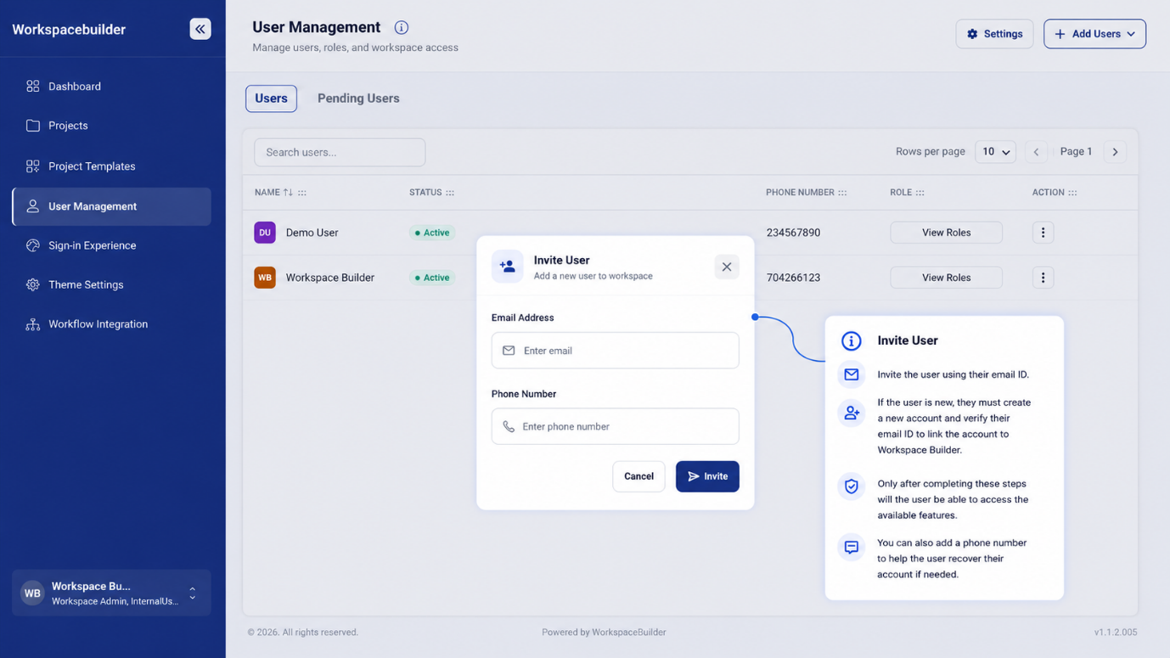Click the DU avatar for Demo User

(x=265, y=233)
